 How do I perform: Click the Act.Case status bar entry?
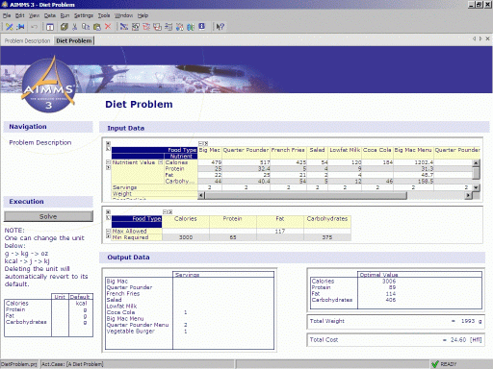[138, 364]
